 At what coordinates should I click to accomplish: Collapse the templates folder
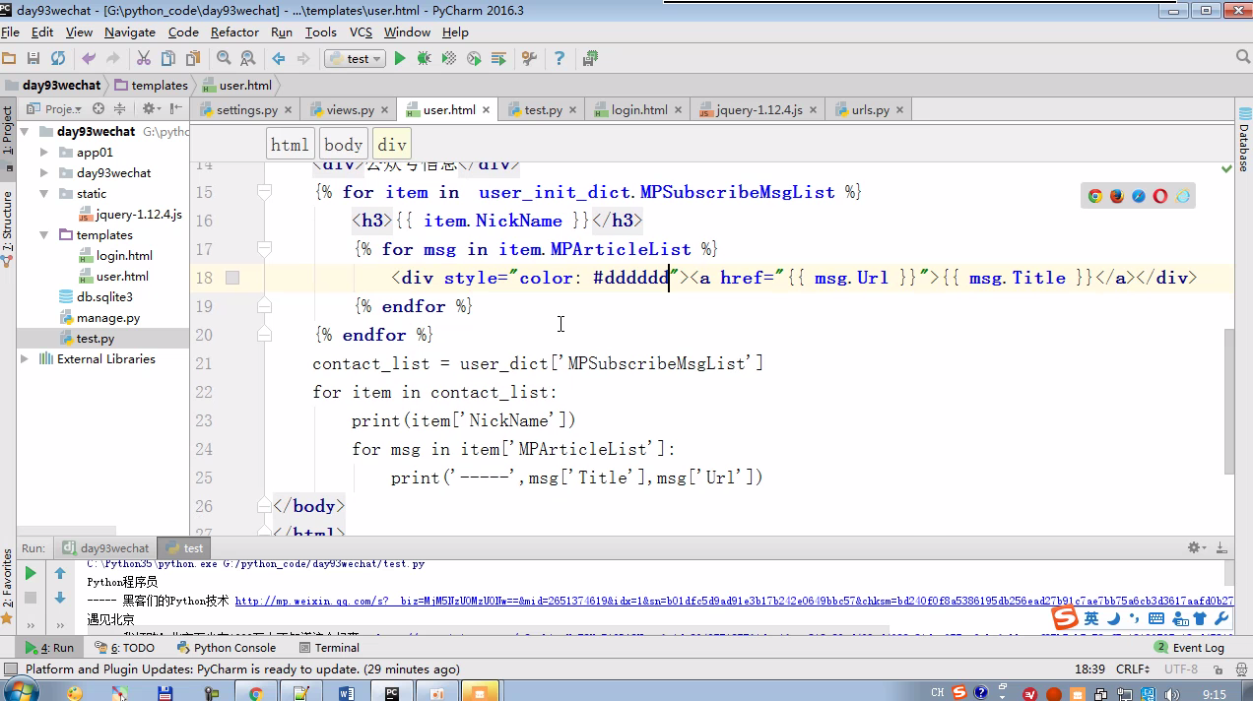(44, 235)
